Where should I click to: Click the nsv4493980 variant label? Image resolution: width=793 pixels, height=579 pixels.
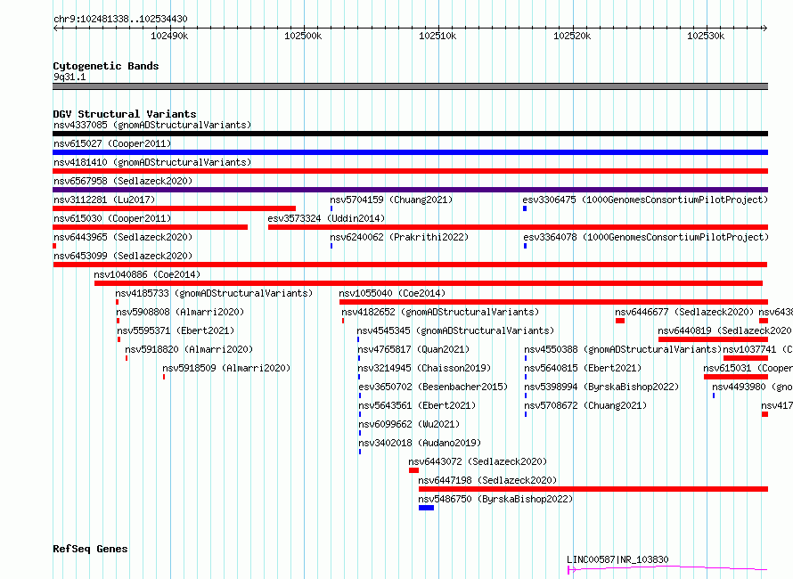pyautogui.click(x=751, y=387)
